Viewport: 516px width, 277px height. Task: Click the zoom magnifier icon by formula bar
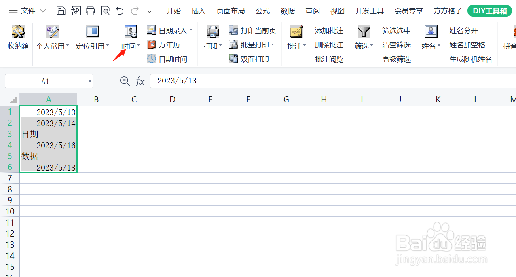pos(125,81)
